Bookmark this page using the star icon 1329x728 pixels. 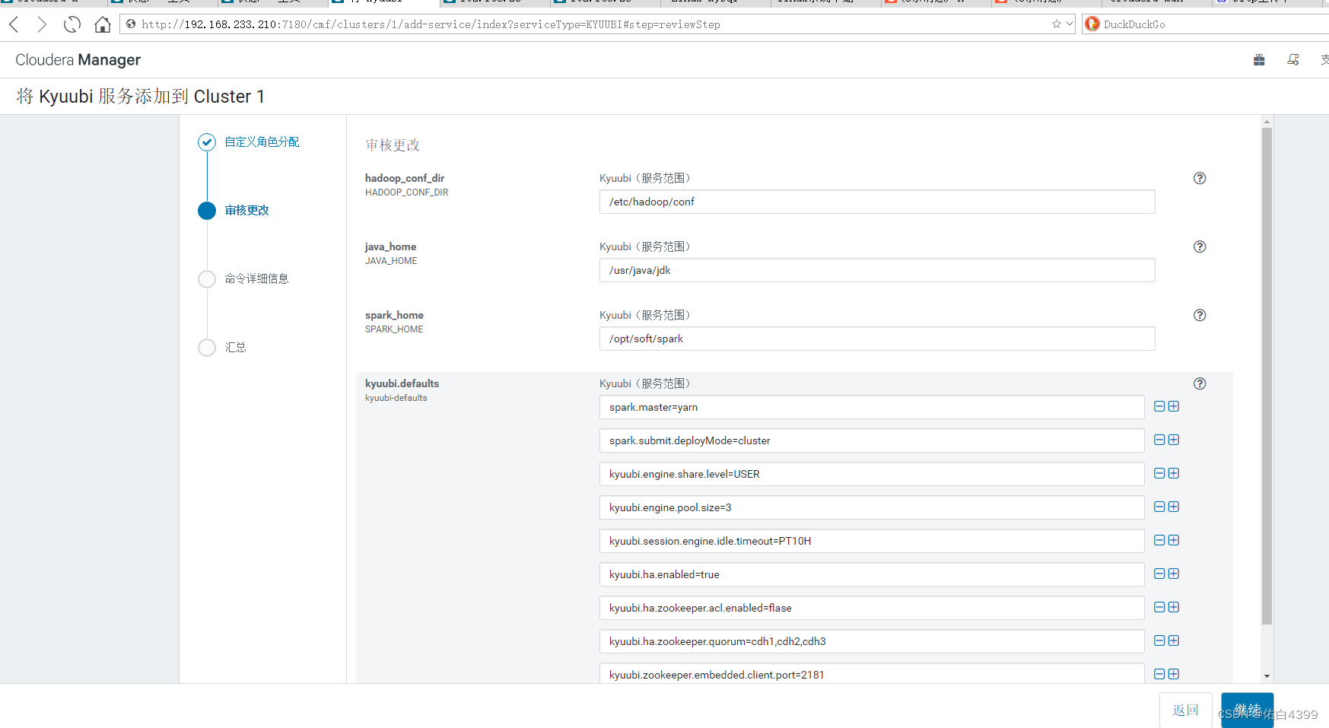click(x=1057, y=24)
